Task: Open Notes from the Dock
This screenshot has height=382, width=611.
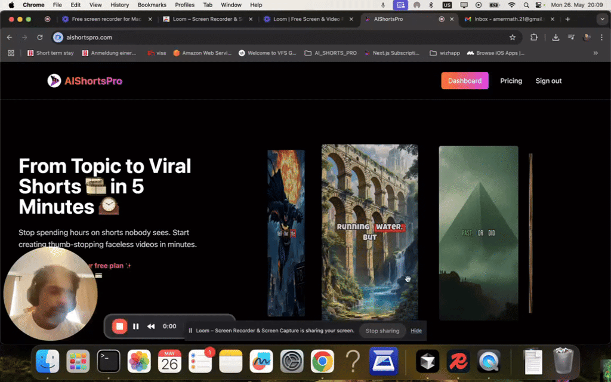Action: tap(231, 361)
